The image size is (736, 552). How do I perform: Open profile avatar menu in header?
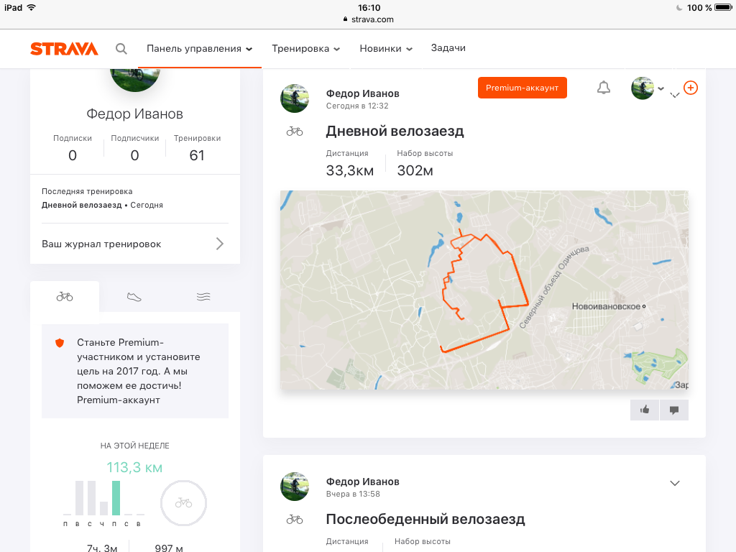(647, 88)
